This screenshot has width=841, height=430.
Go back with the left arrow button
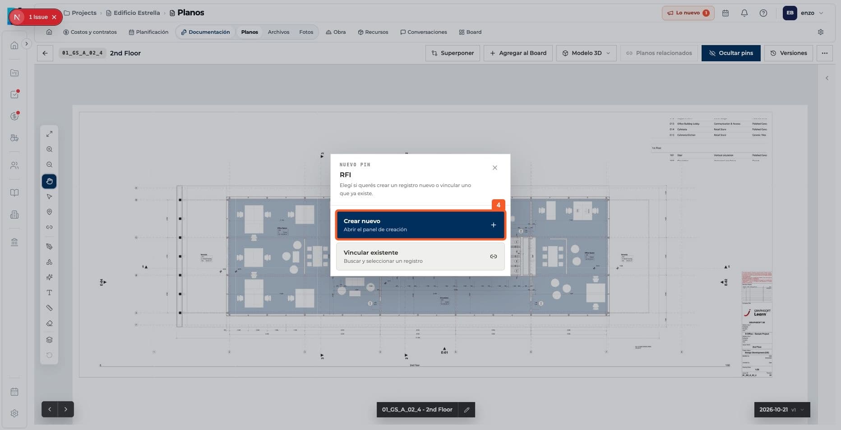(x=45, y=53)
